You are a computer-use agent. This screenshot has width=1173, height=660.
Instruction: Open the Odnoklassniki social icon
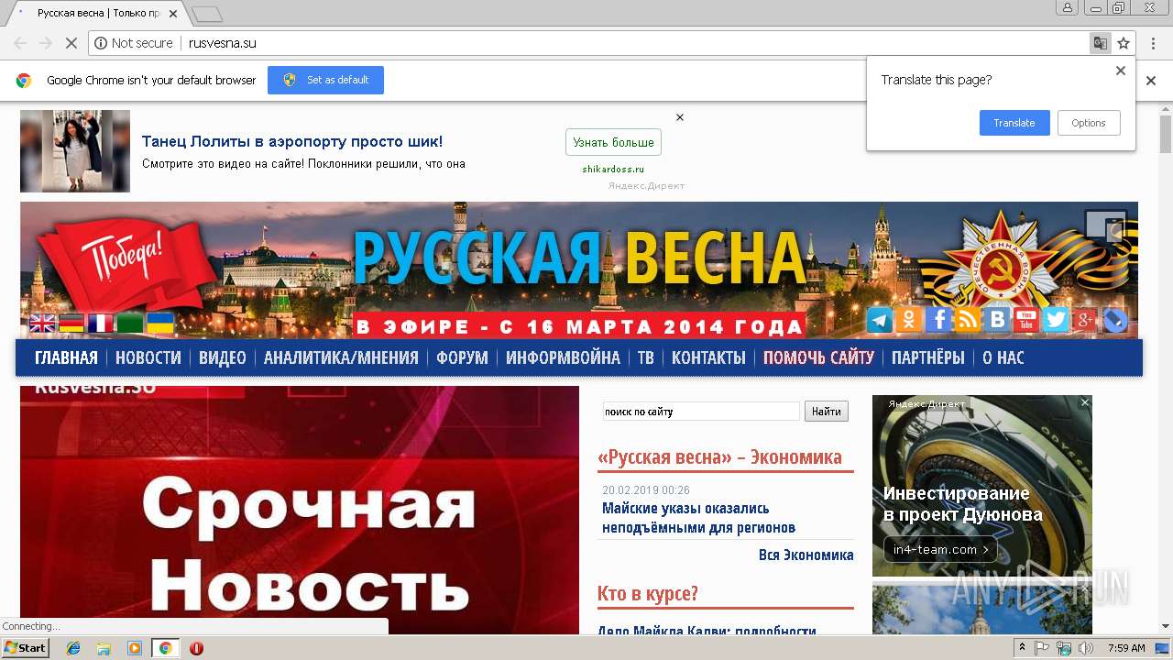909,320
